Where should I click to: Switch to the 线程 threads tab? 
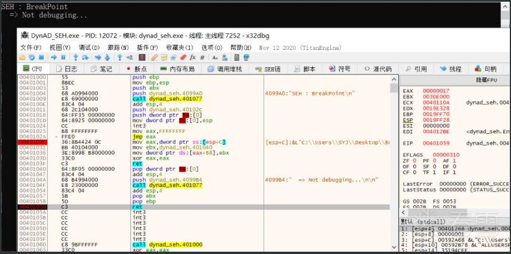click(x=451, y=69)
